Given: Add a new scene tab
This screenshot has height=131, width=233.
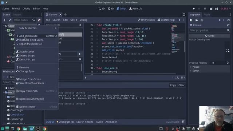Looking at the screenshot, I should (x=66, y=15).
